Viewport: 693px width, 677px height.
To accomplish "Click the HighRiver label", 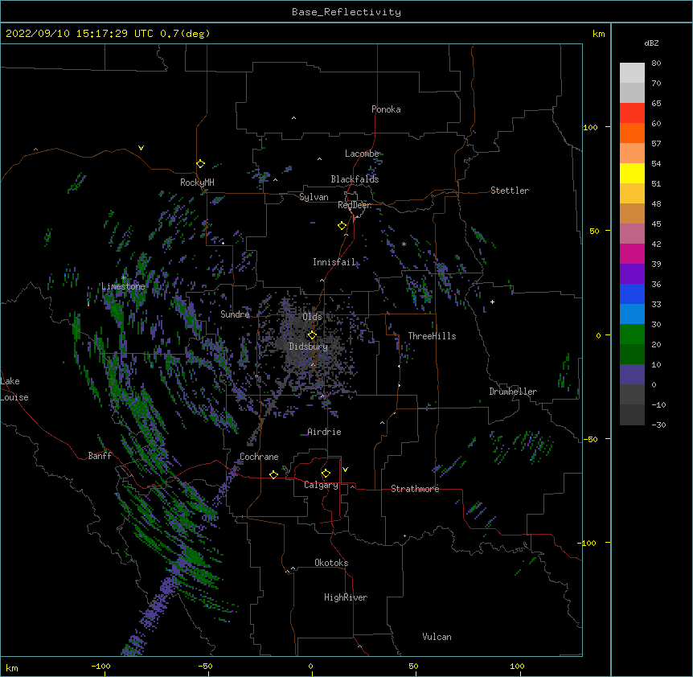I will 346,597.
